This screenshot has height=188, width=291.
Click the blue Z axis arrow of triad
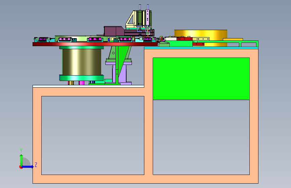pos(28,167)
